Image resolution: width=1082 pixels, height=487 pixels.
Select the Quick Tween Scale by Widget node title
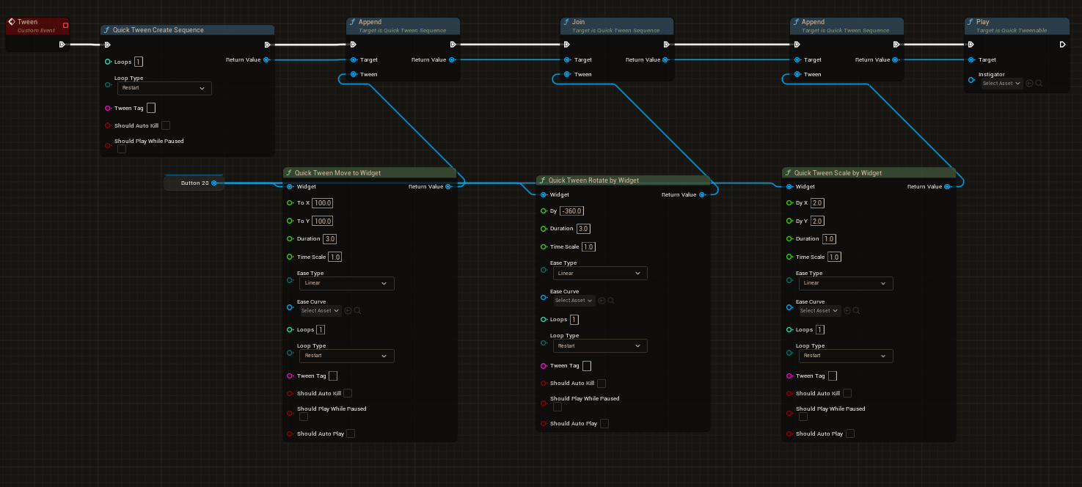click(838, 173)
